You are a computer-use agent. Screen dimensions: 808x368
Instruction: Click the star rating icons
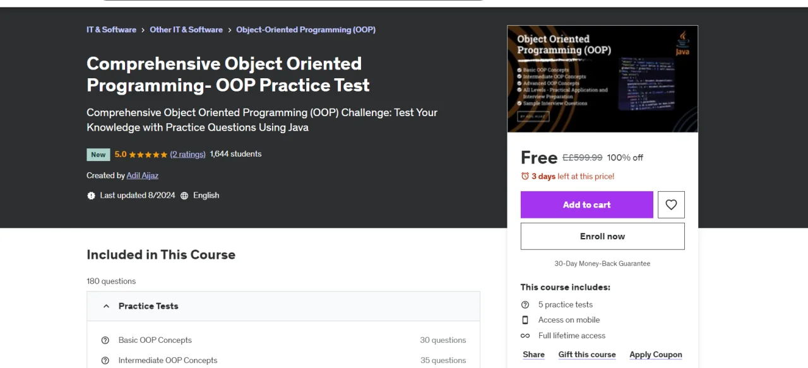coord(148,154)
